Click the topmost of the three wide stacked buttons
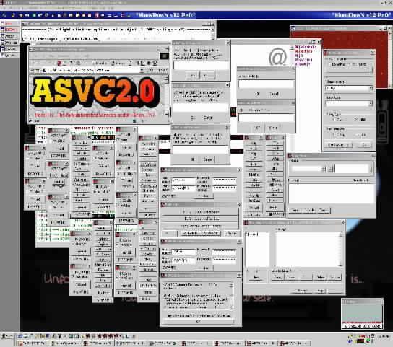This screenshot has height=347, width=393. [x=200, y=212]
